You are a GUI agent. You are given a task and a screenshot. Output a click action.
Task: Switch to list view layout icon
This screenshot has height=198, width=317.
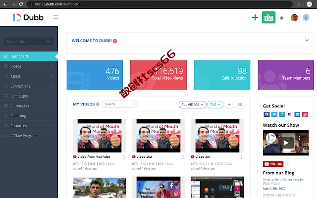pyautogui.click(x=240, y=104)
